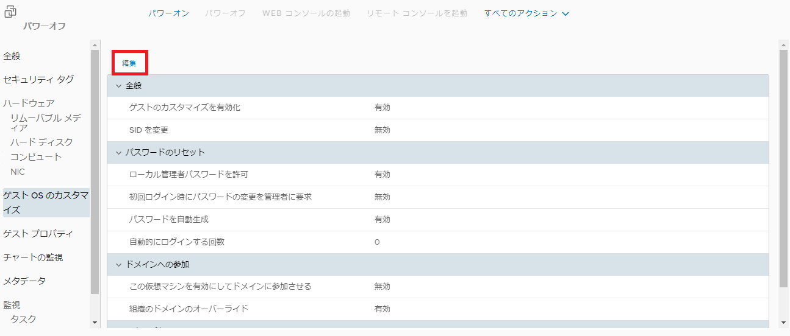Image resolution: width=790 pixels, height=336 pixels.
Task: Click the sidebar scroll-up arrow
Action: pos(95,45)
